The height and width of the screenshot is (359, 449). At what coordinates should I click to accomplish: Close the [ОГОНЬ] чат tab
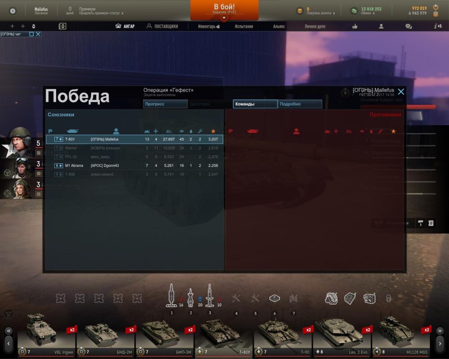point(38,34)
